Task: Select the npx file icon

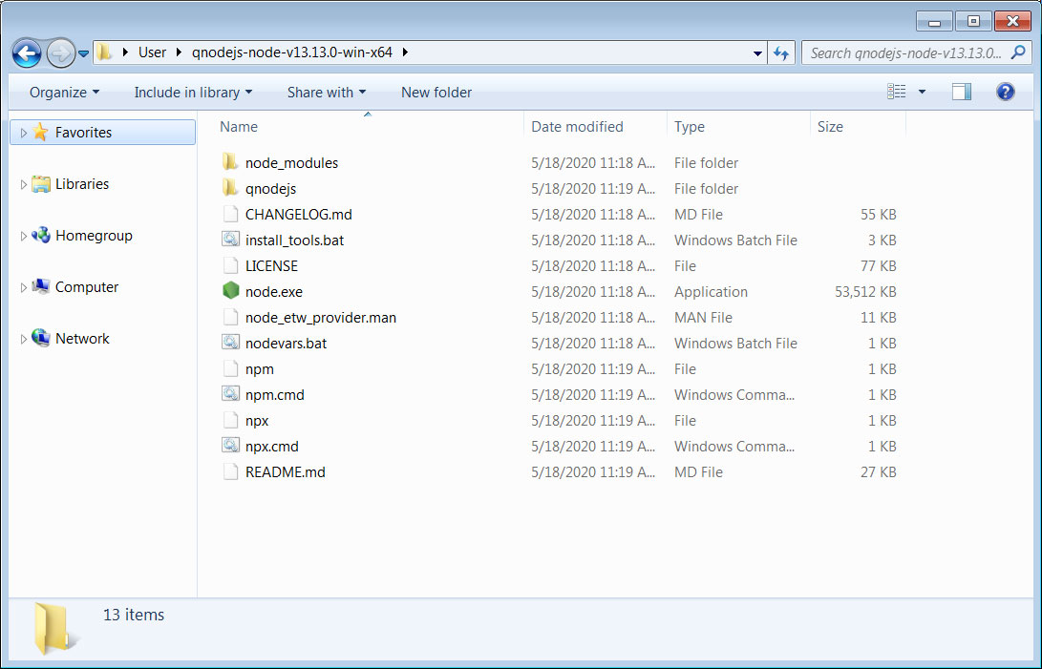Action: pos(230,420)
